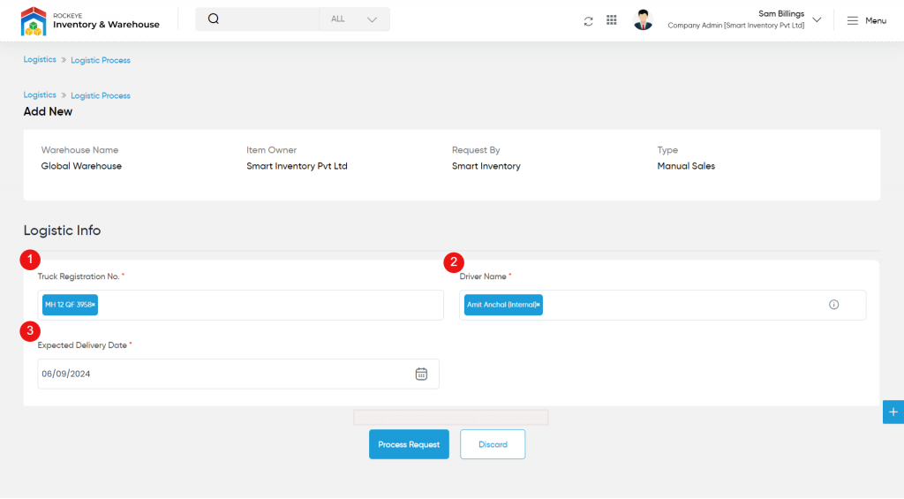Click the Rockeye Inventory & Warehouse logo
The image size is (904, 499).
pos(89,20)
